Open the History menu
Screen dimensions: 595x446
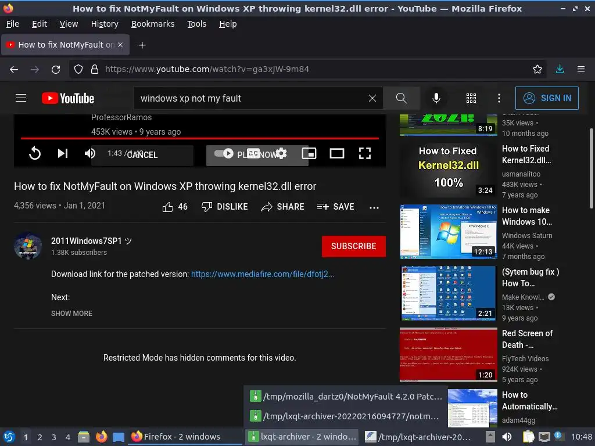point(105,24)
